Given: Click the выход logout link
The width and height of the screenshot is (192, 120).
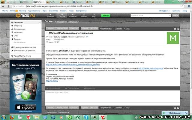Looking at the screenshot, I should pos(185,11).
